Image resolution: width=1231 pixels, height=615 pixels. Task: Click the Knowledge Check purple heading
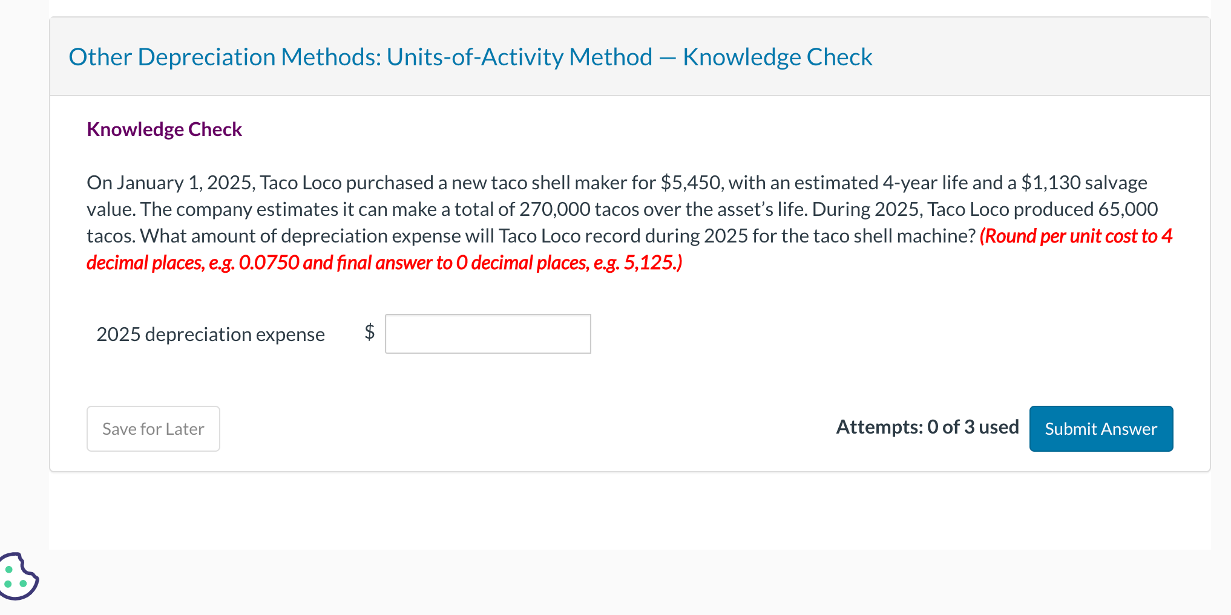coord(164,129)
